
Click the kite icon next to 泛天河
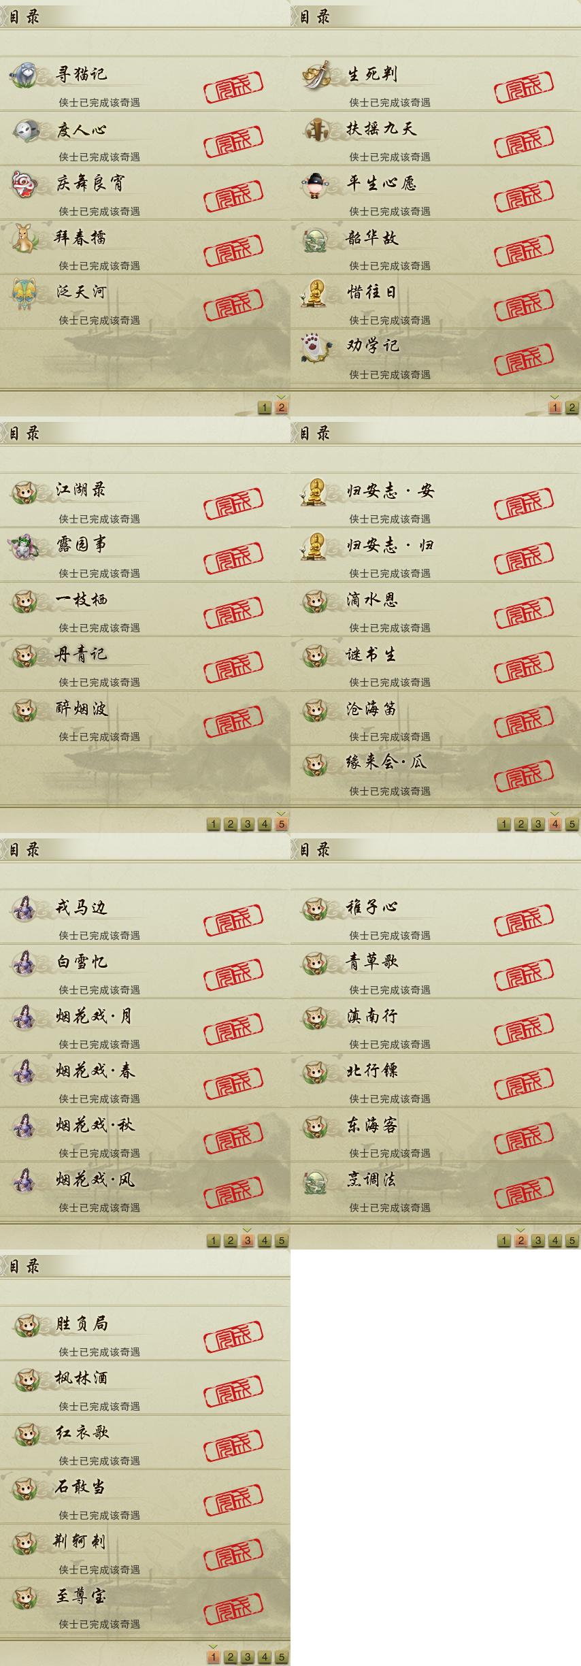[x=26, y=292]
